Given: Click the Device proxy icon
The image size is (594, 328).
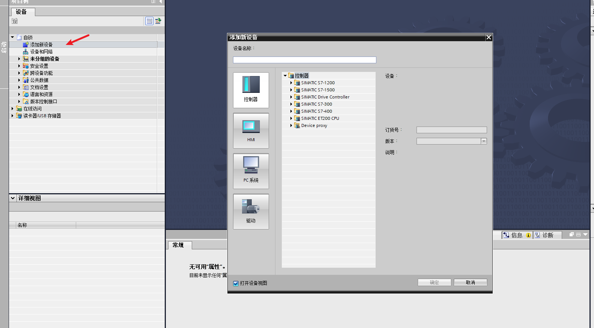Looking at the screenshot, I should [297, 125].
